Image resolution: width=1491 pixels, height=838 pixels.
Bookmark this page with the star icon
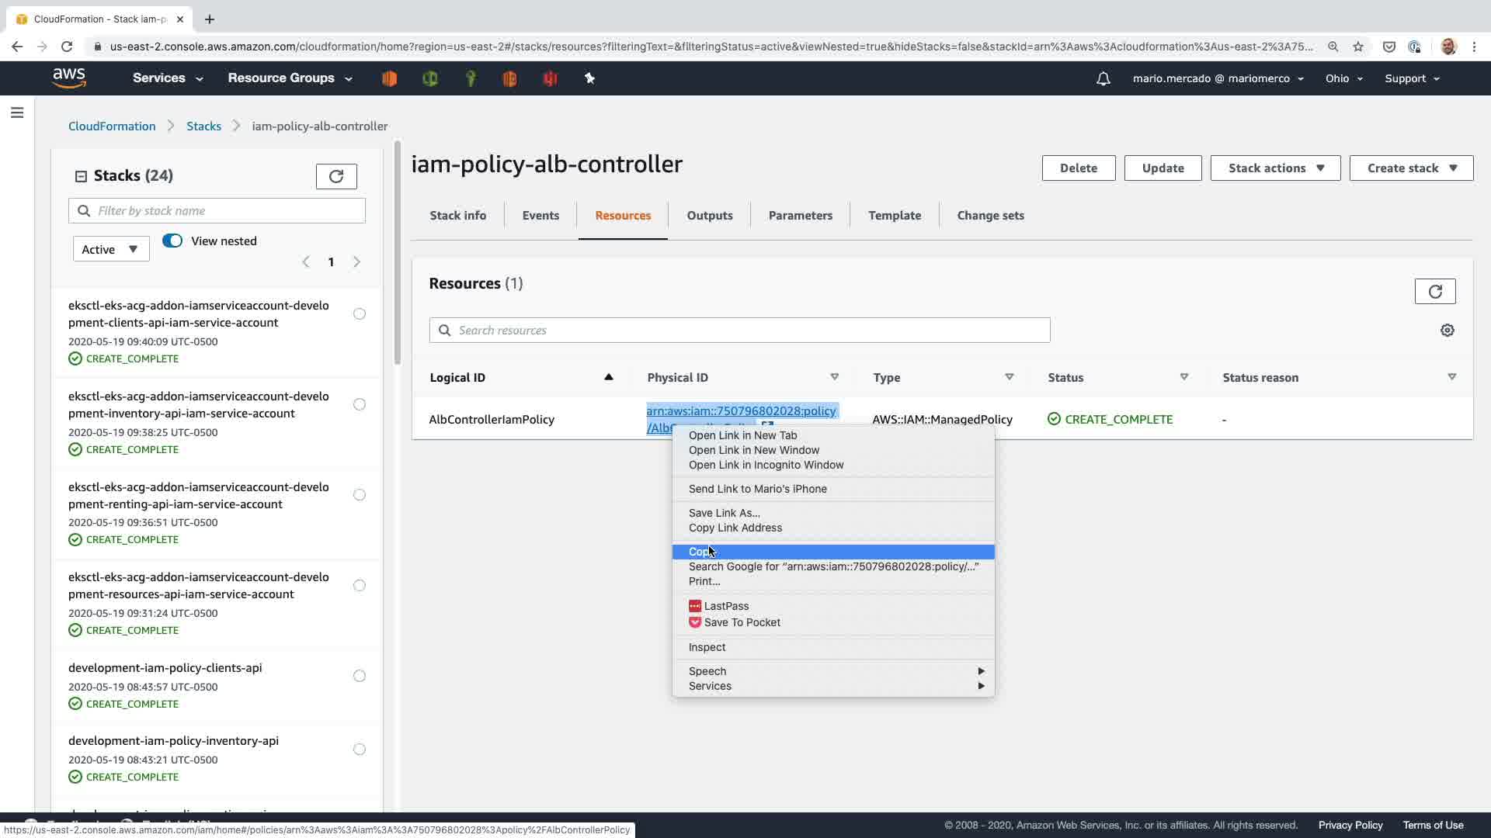tap(1357, 47)
